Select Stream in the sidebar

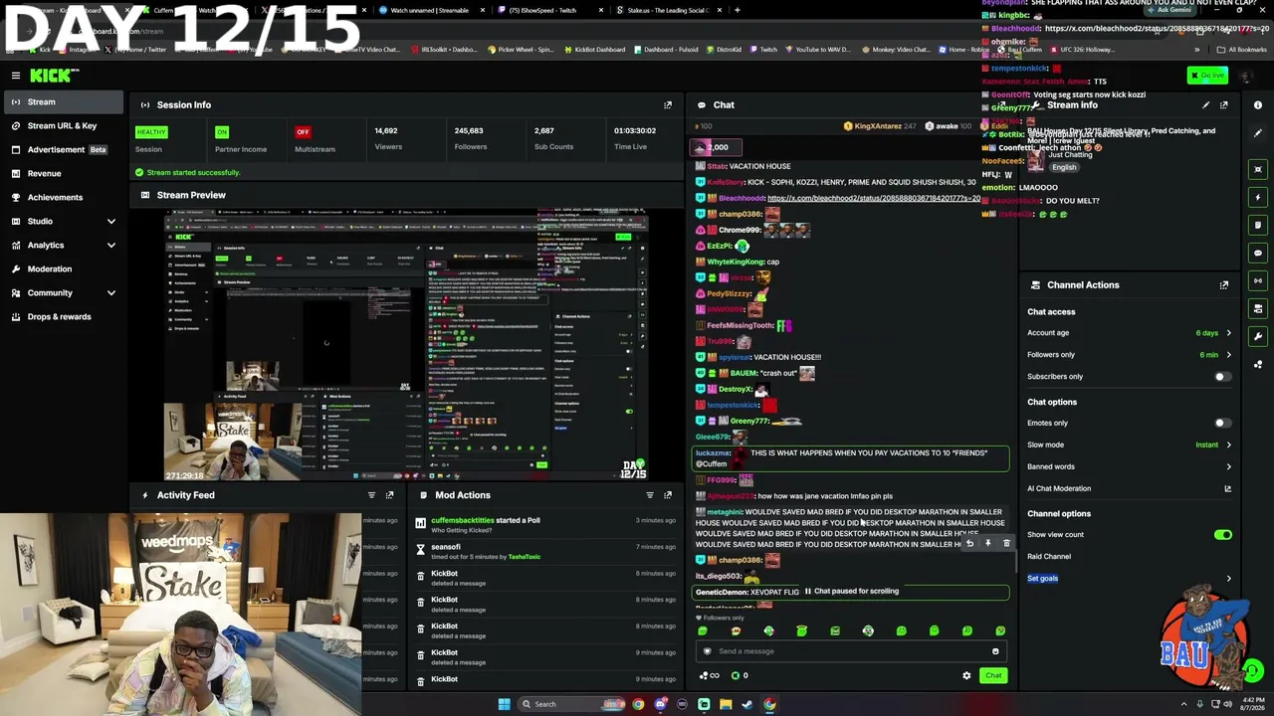[64, 101]
